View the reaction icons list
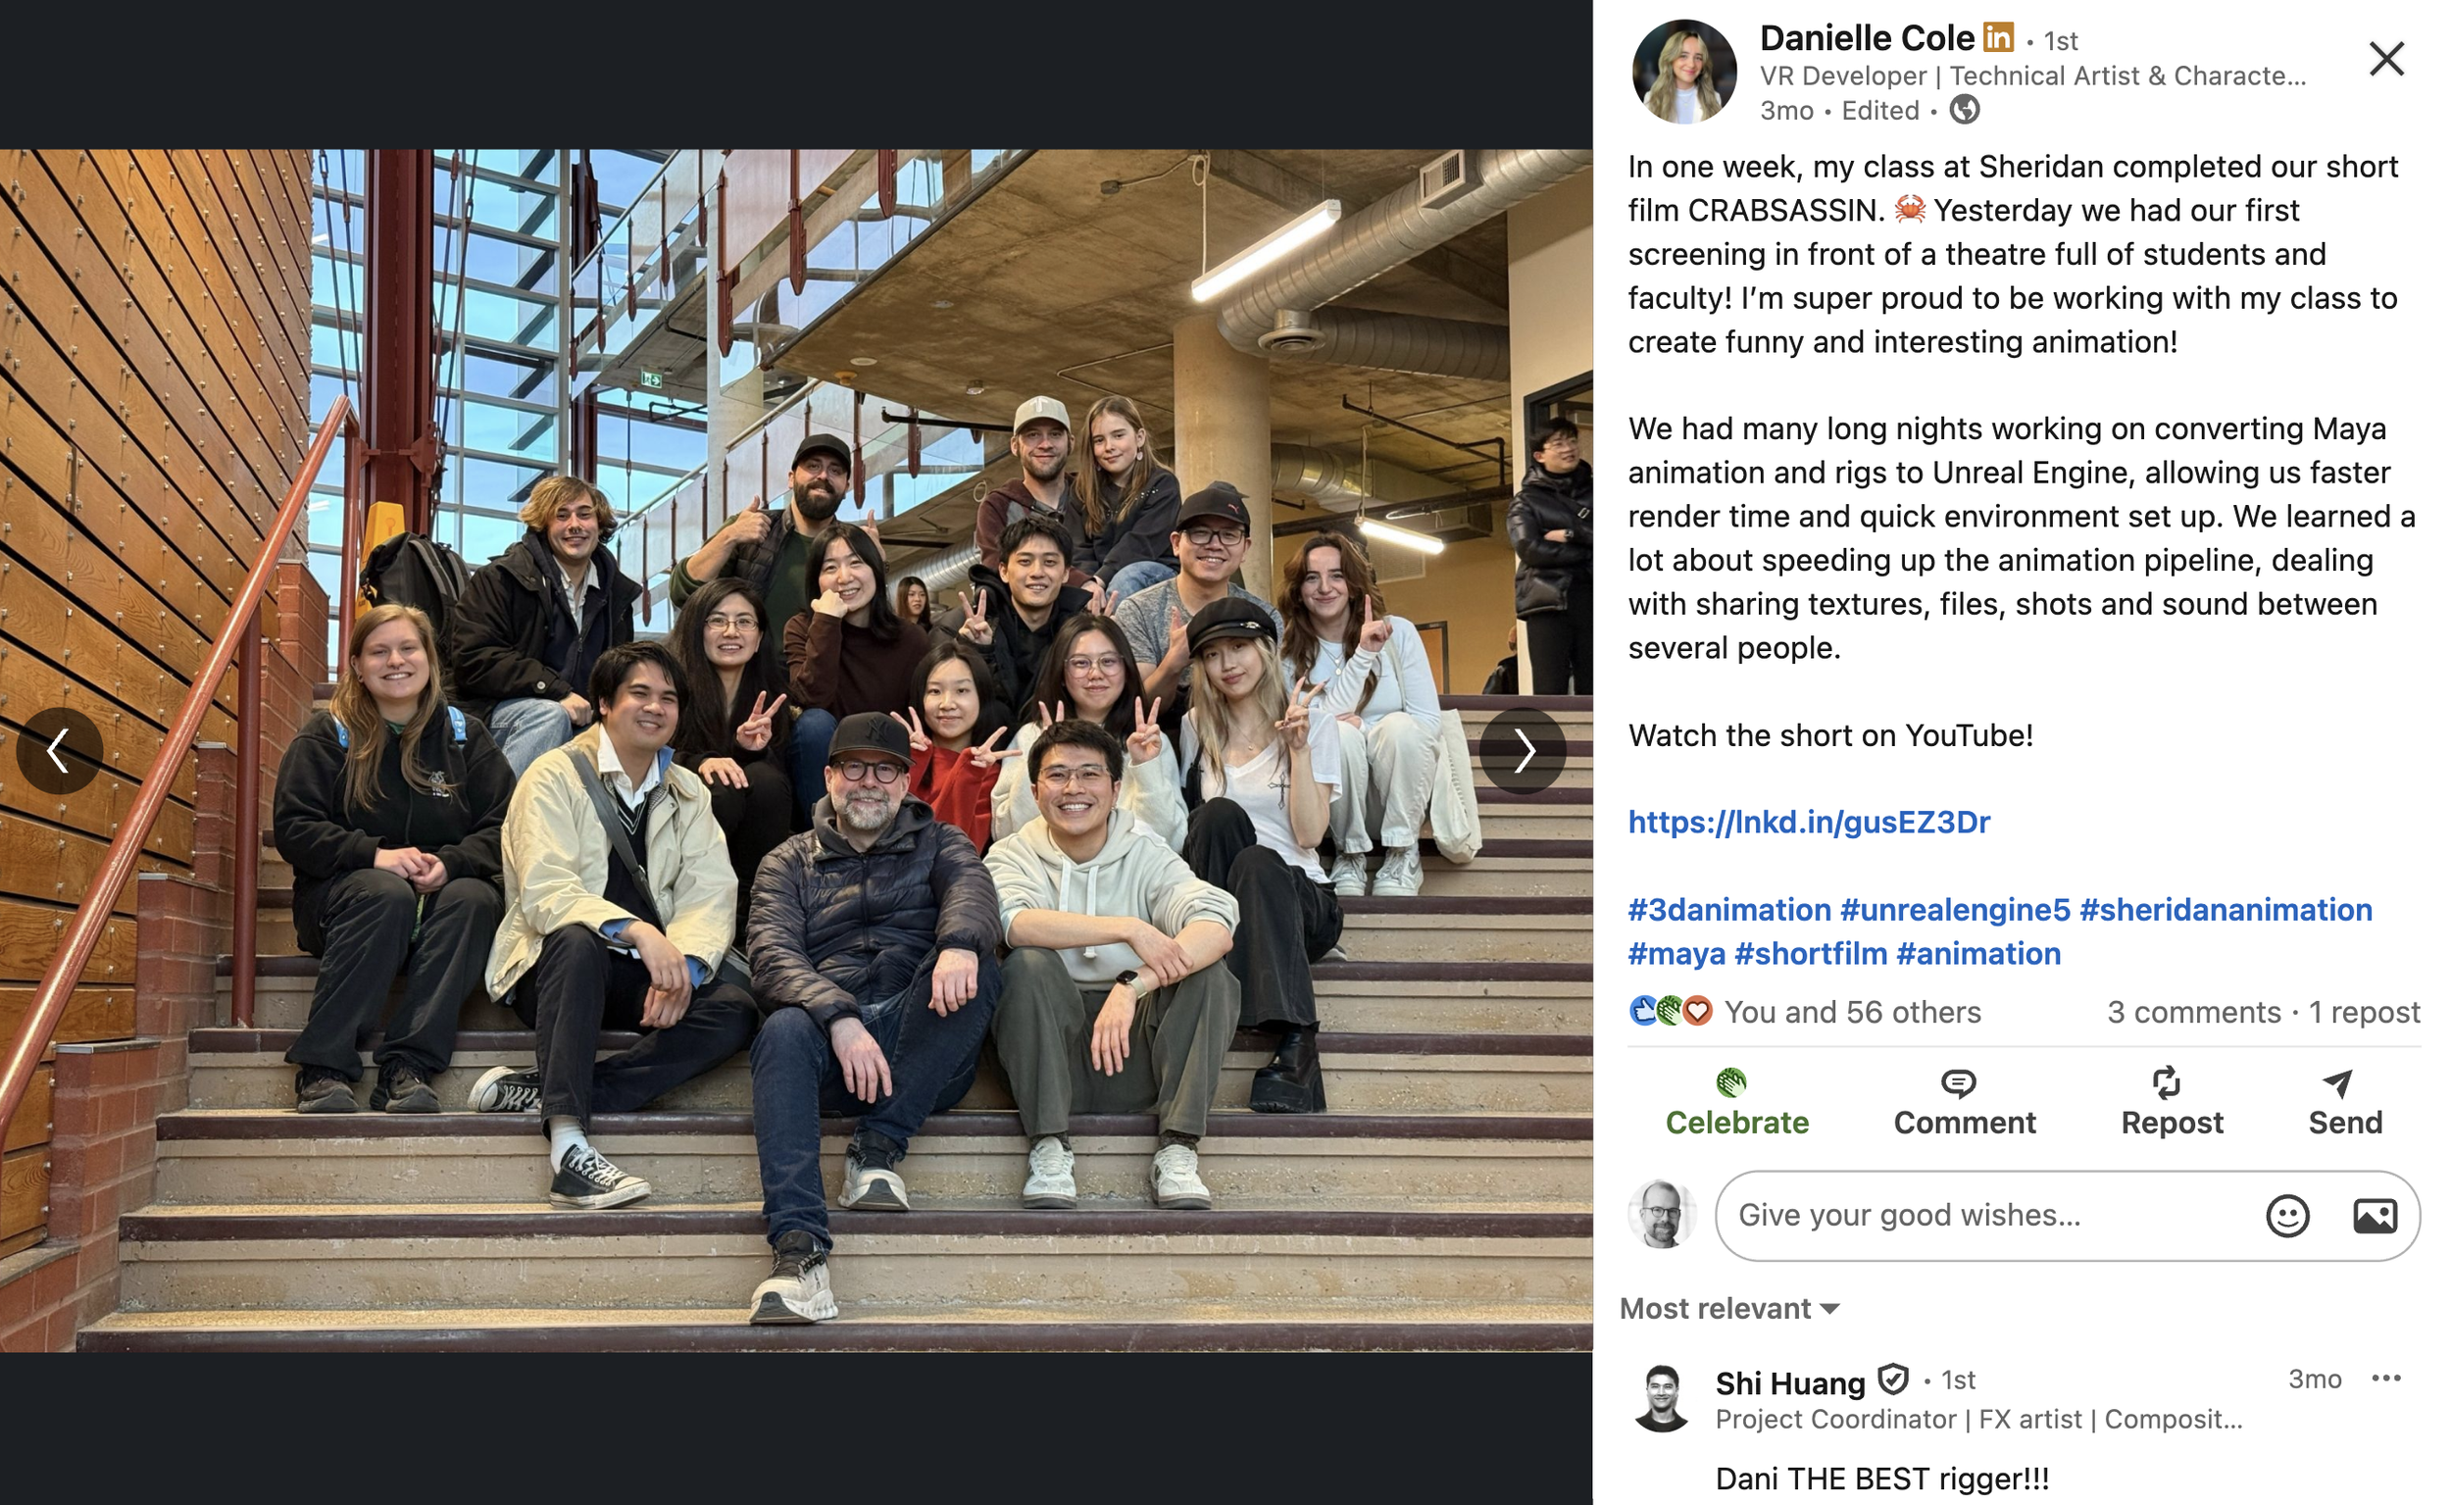This screenshot has width=2451, height=1505. click(x=1671, y=1011)
